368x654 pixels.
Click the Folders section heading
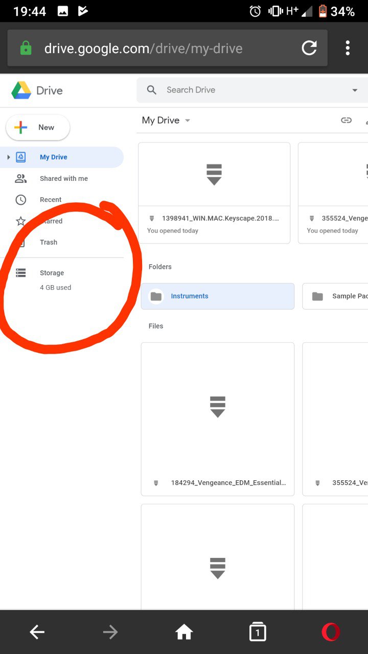pyautogui.click(x=160, y=267)
